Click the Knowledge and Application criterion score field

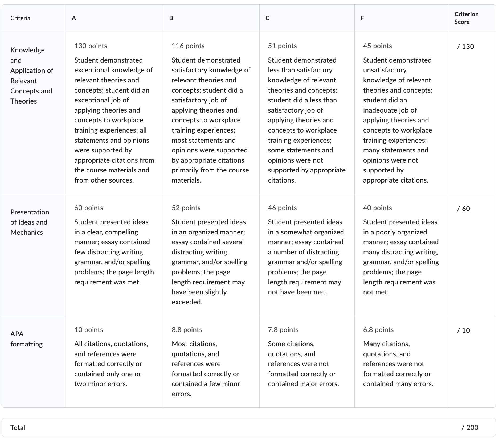(x=465, y=47)
